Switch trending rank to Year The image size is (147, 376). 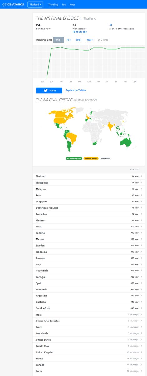click(x=89, y=40)
